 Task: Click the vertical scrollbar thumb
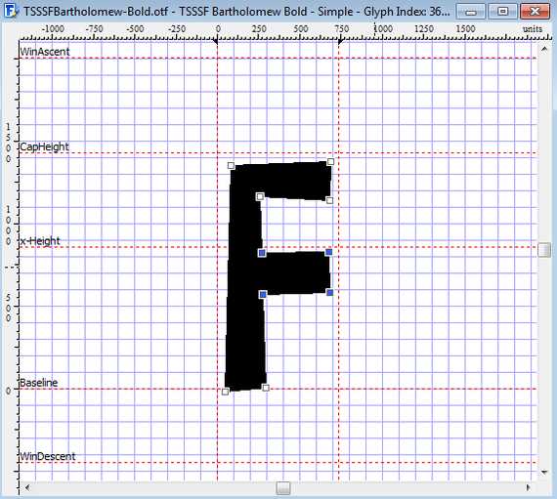coord(544,250)
